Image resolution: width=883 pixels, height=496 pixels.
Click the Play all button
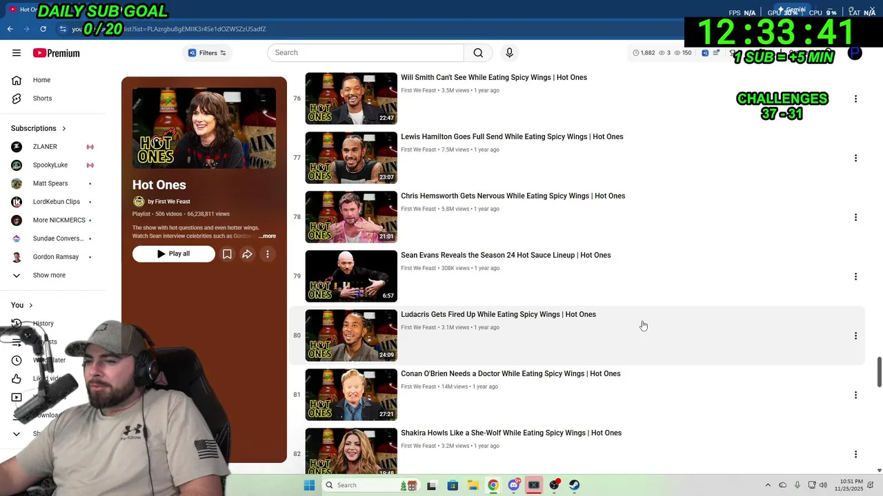point(174,254)
